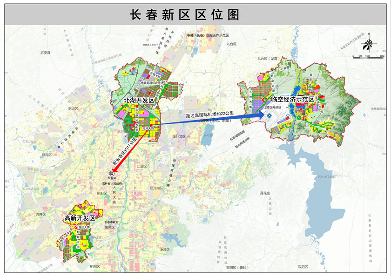Click the 宽城区 district label
This screenshot has height=276, width=391.
point(73,108)
